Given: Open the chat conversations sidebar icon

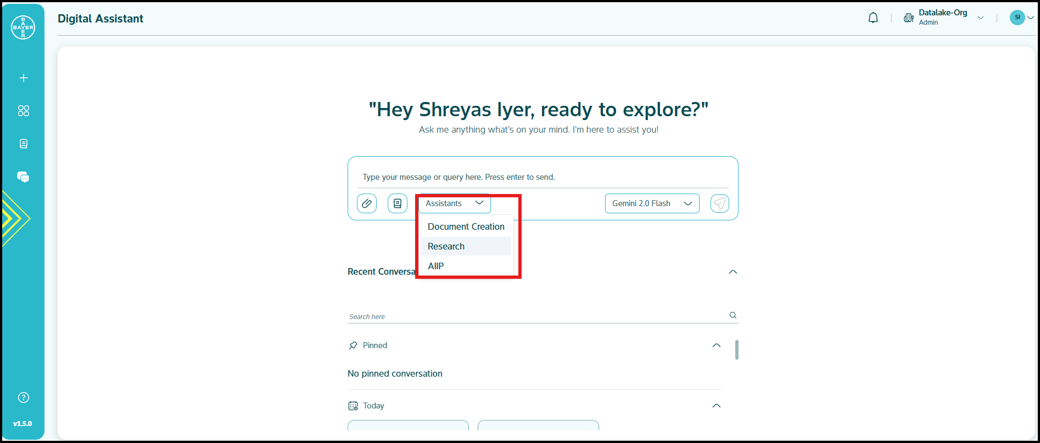Looking at the screenshot, I should click(x=23, y=177).
